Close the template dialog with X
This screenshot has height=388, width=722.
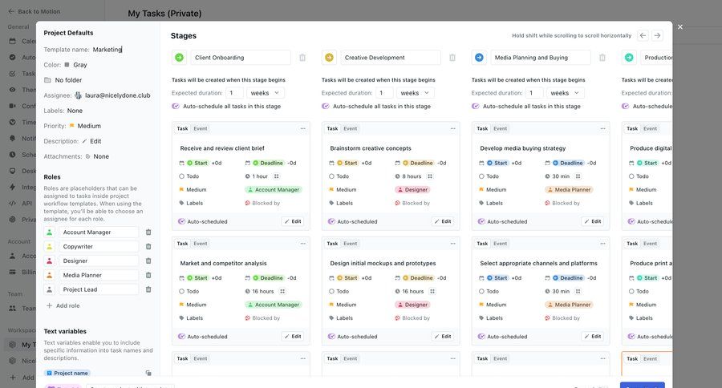tap(680, 27)
